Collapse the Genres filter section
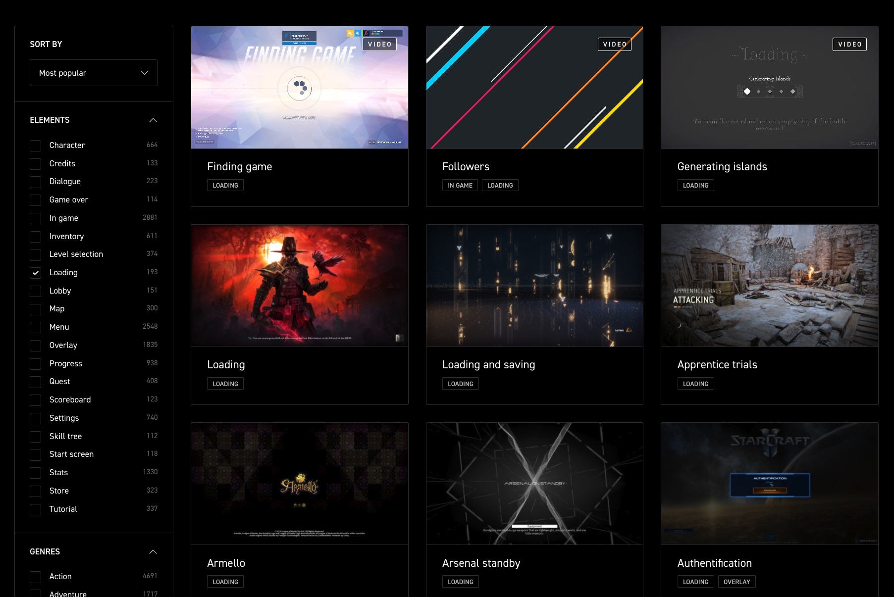Screen dimensions: 894x597 tap(153, 552)
